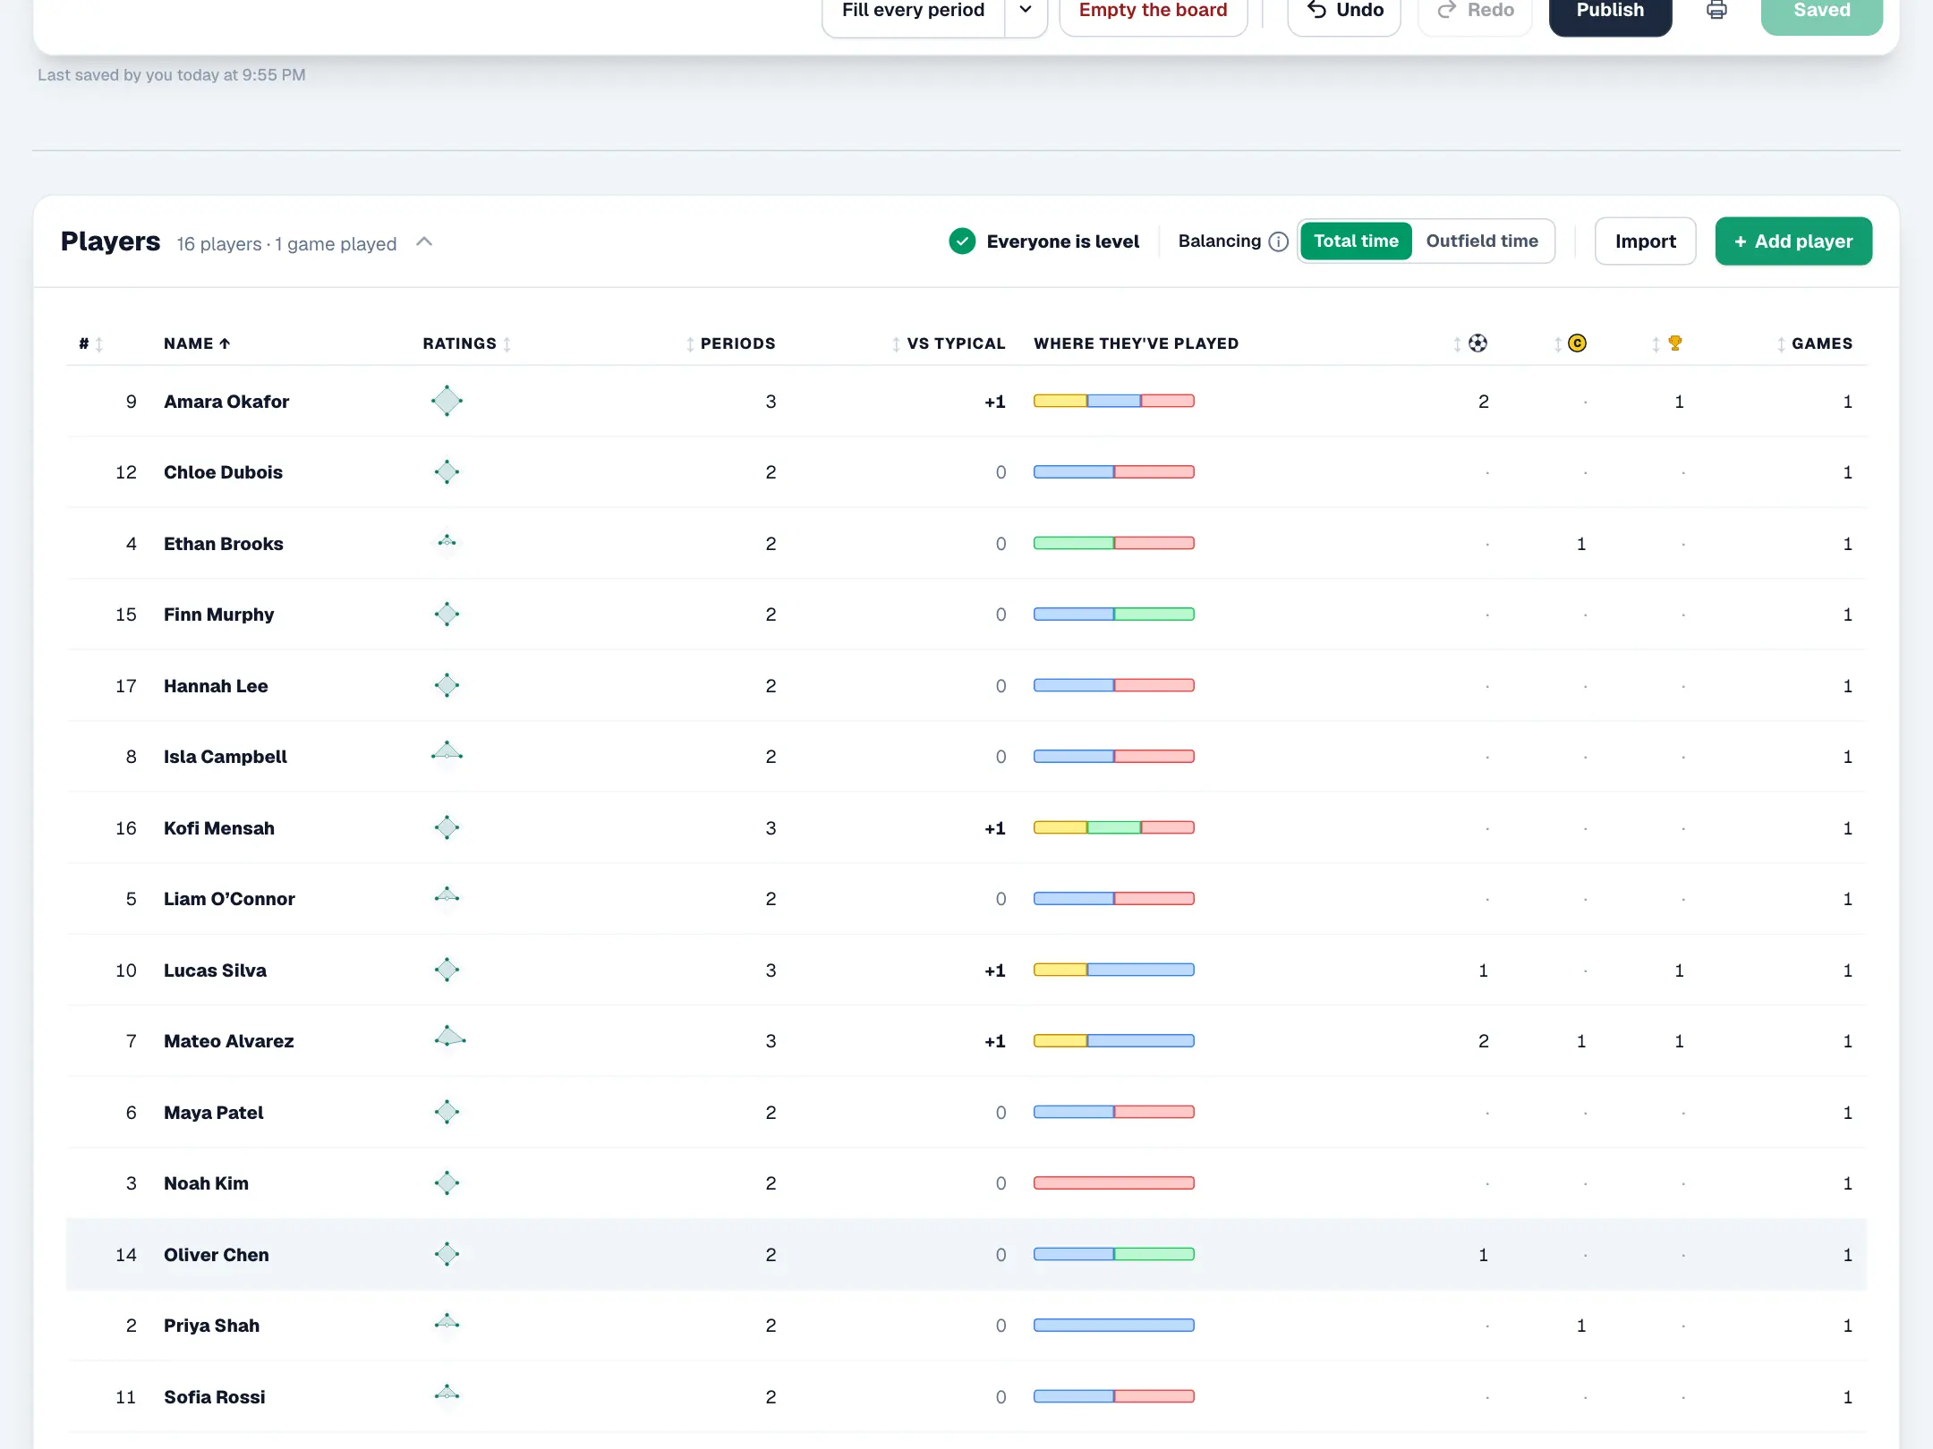Sort table by Ratings column
The image size is (1933, 1449).
(466, 343)
